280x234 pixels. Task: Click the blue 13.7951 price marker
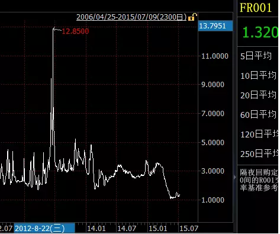tap(215, 25)
